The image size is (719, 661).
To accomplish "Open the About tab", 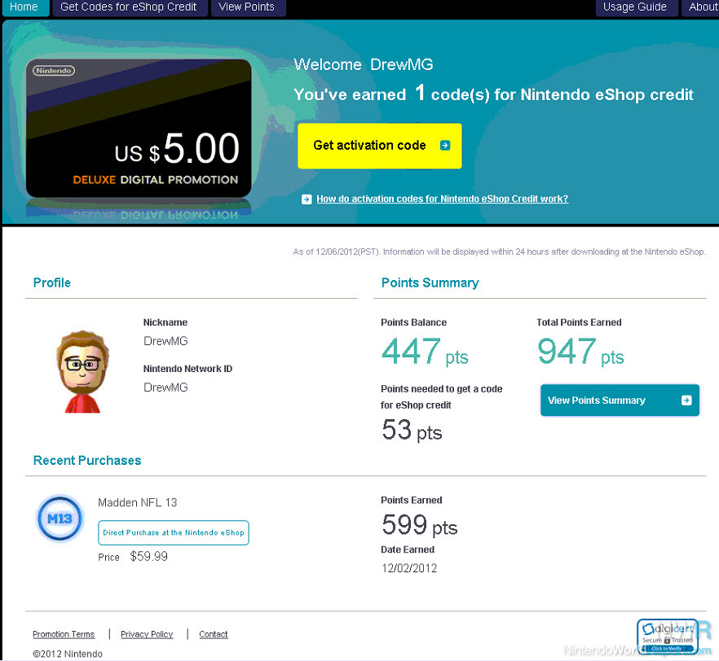I will 701,8.
